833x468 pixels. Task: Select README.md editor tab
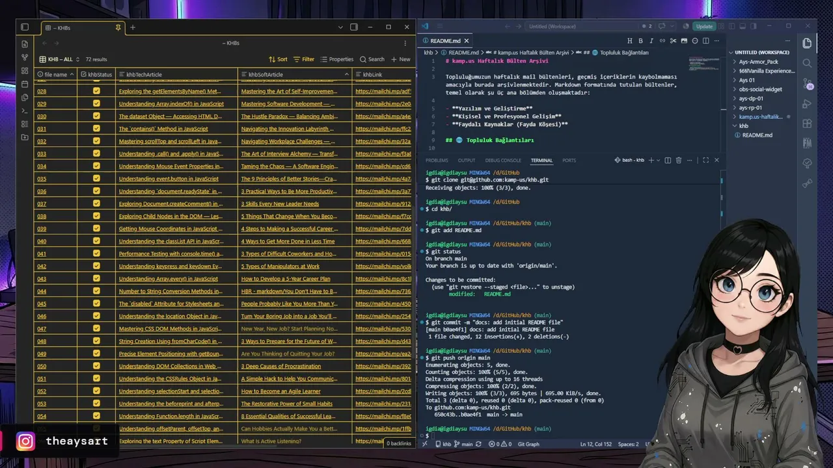click(445, 41)
